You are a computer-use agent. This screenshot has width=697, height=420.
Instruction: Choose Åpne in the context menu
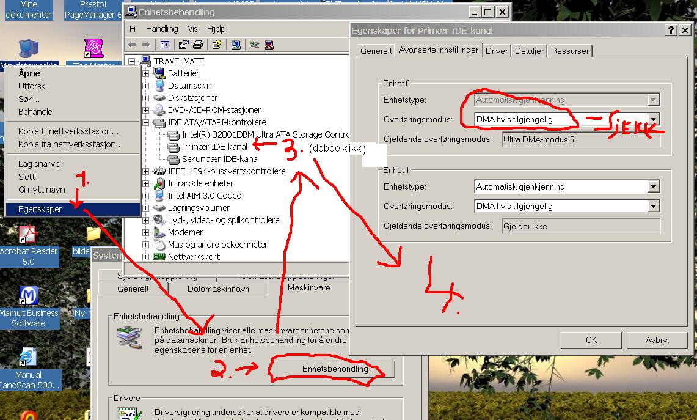click(73, 73)
